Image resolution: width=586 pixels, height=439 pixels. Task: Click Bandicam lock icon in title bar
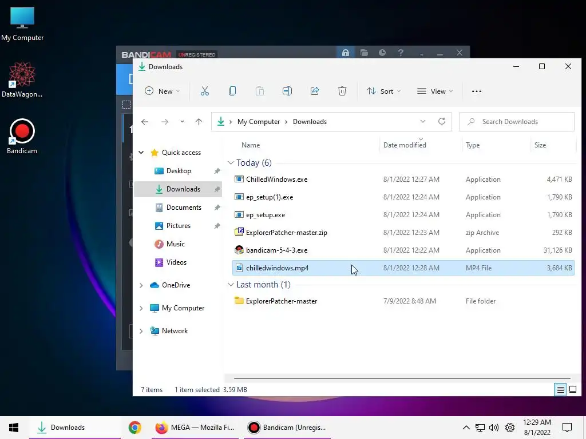[x=345, y=53]
